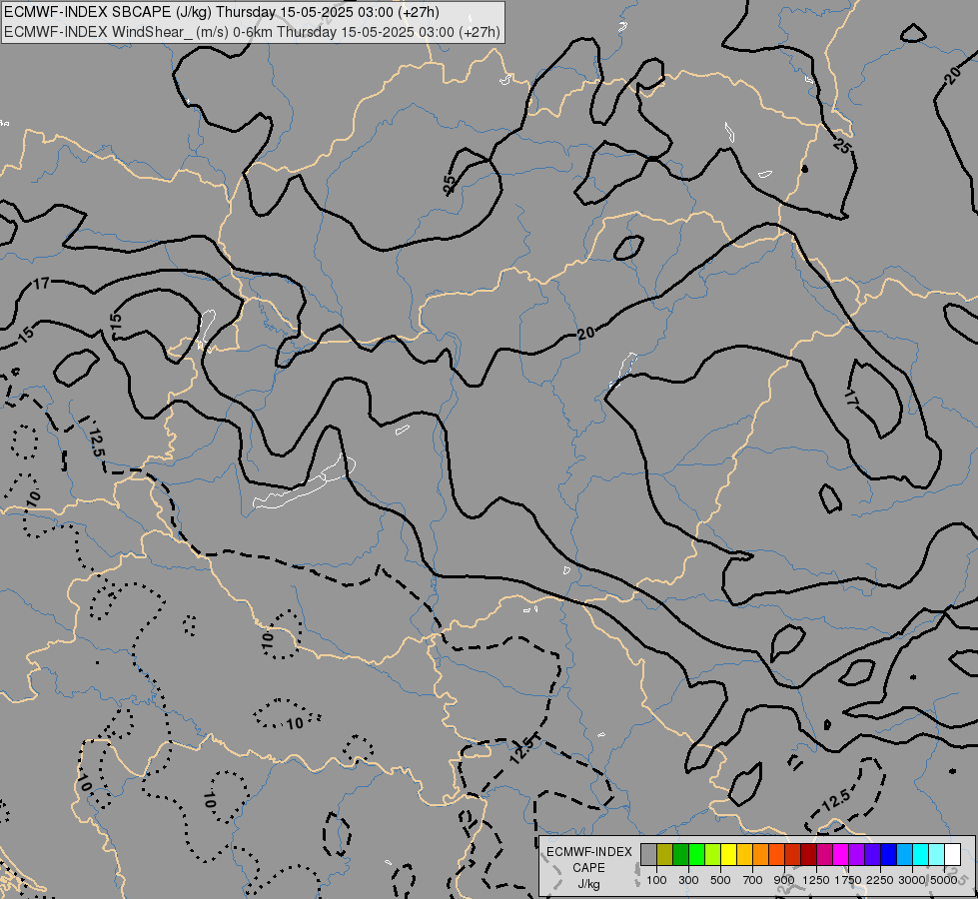This screenshot has width=978, height=899.
Task: Click the SBCAPE title line in the header
Action: [222, 12]
